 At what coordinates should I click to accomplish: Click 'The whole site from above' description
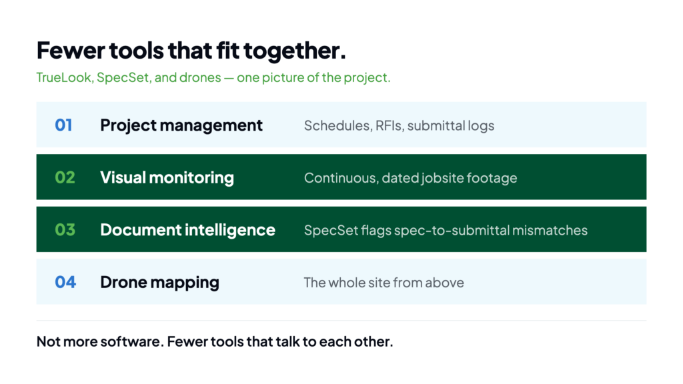pyautogui.click(x=384, y=283)
